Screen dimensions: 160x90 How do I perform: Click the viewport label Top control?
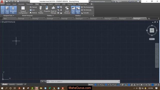(4, 22)
